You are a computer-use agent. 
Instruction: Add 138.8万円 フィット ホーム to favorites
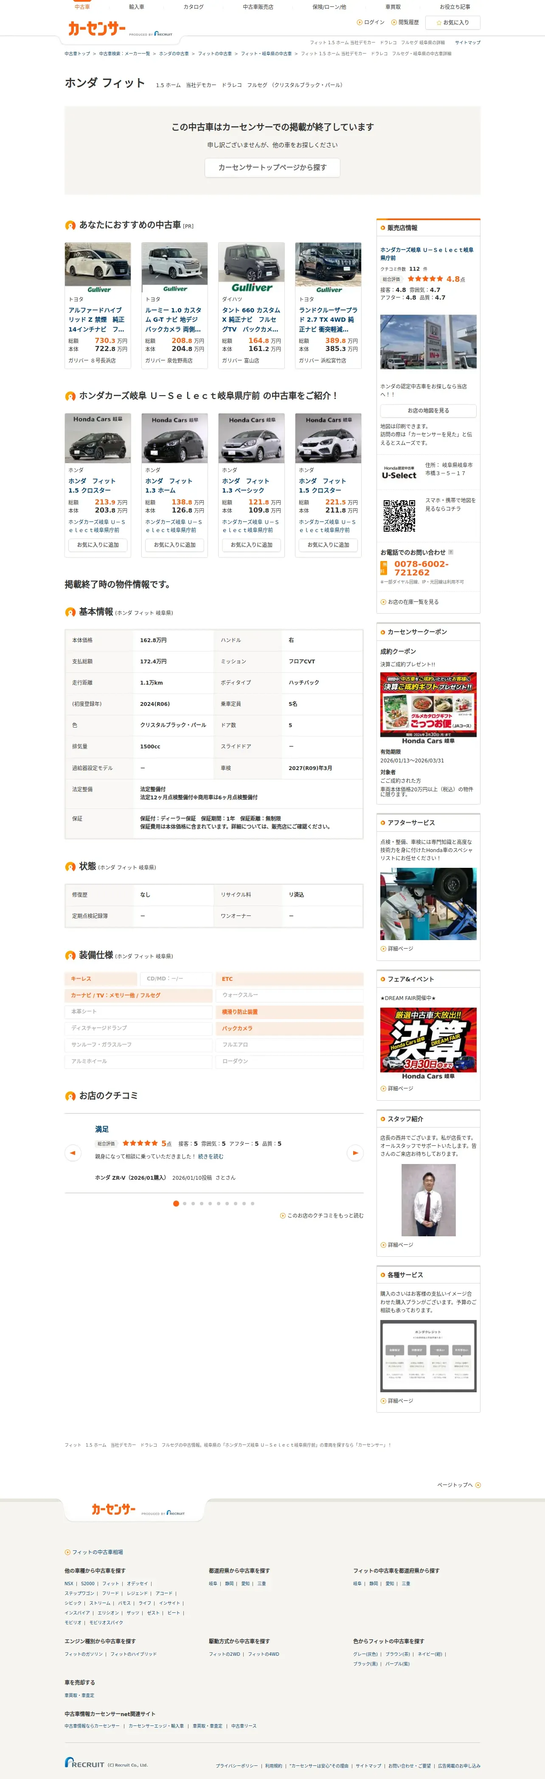click(x=174, y=545)
